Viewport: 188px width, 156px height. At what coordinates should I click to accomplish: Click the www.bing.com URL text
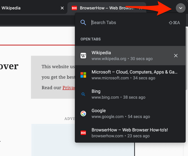[105, 97]
